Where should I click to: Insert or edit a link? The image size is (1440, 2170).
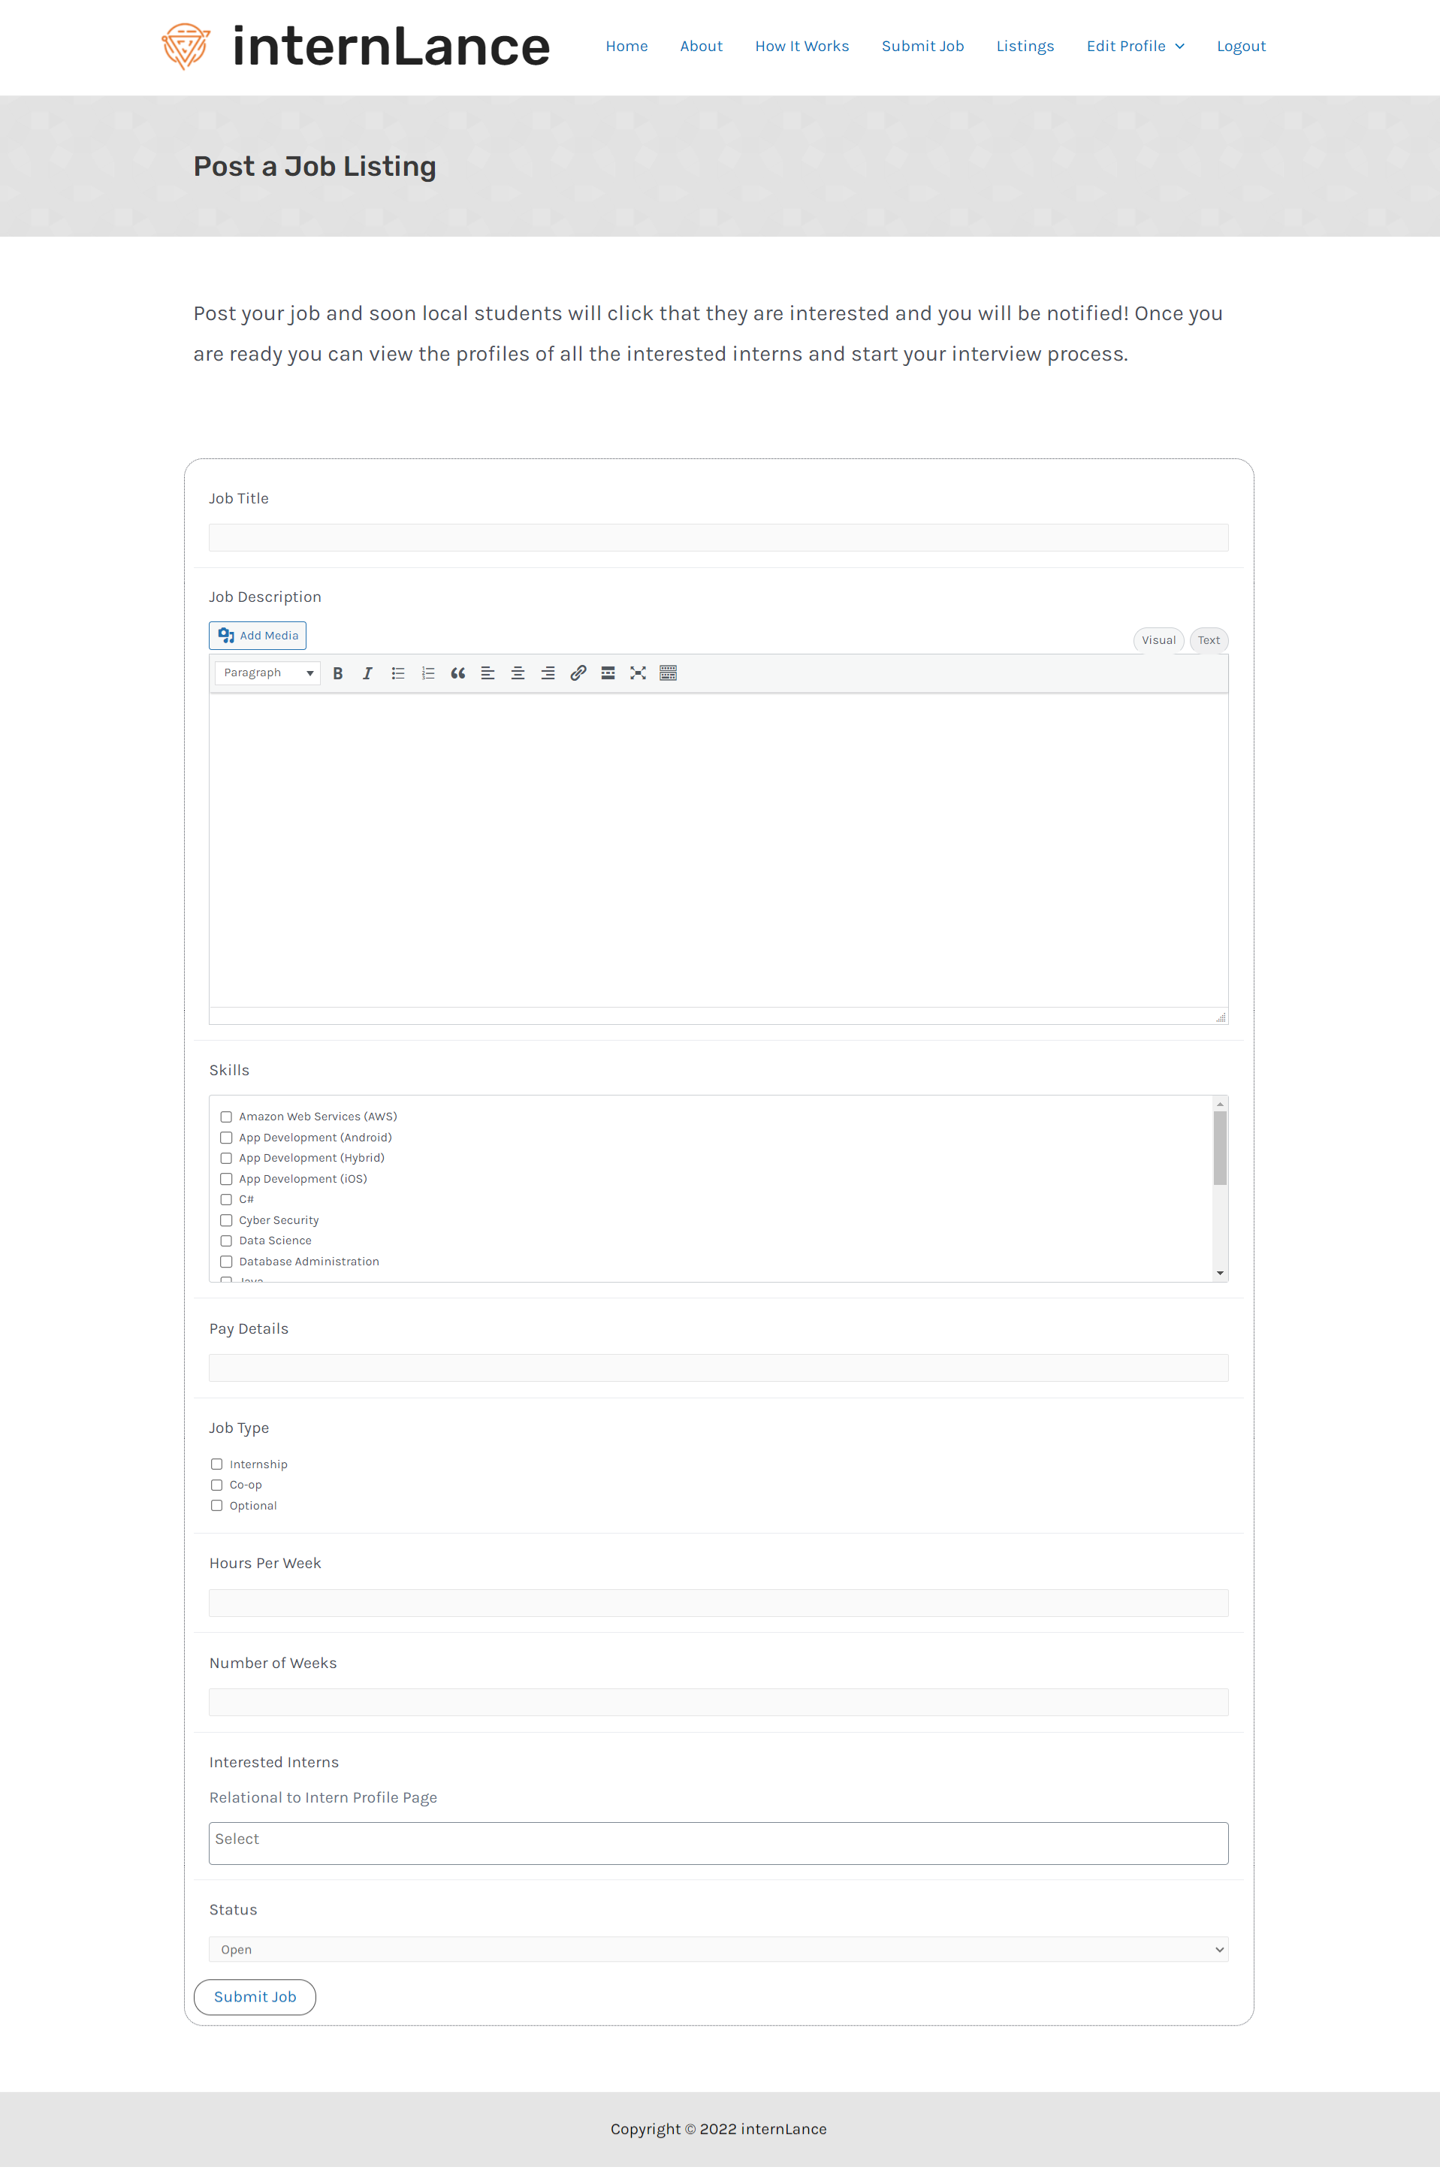tap(578, 673)
